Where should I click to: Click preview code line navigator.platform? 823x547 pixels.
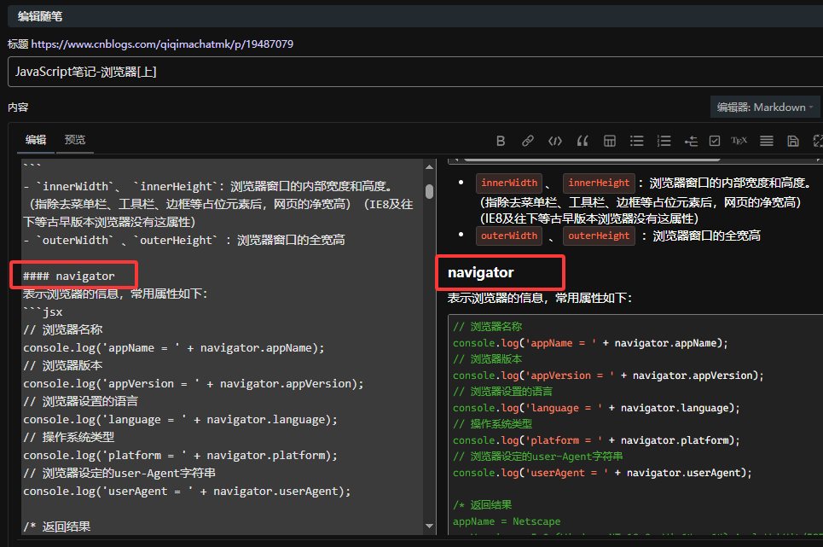tap(596, 440)
